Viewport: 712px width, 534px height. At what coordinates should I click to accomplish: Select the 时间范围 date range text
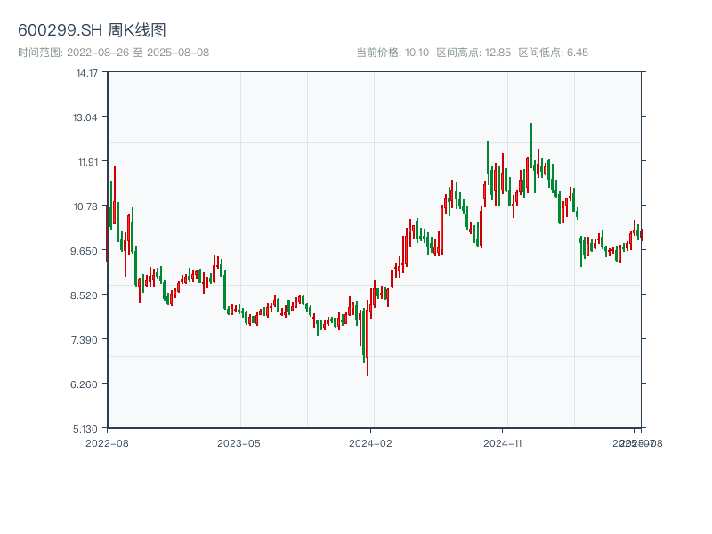coord(113,53)
